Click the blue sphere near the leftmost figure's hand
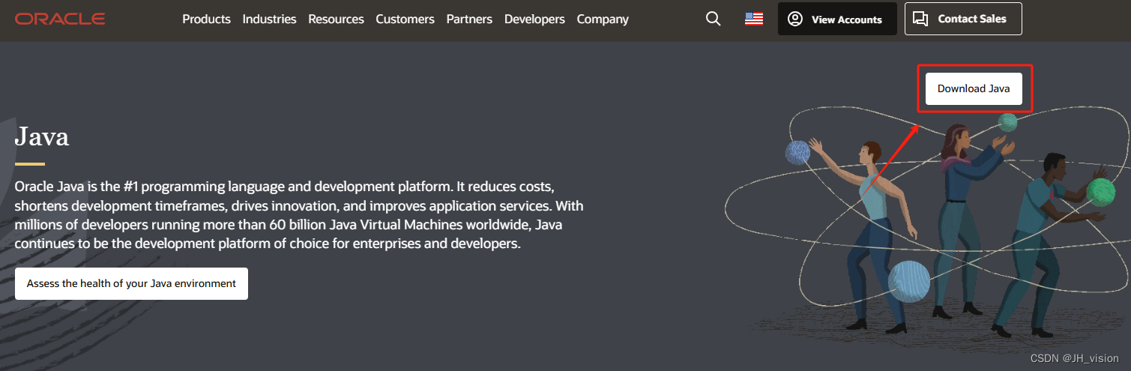 point(797,152)
